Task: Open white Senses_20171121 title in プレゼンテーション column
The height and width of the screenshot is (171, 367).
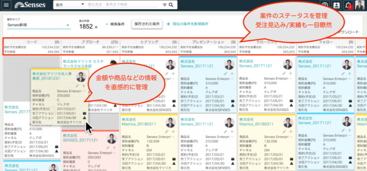Action: [x=197, y=121]
